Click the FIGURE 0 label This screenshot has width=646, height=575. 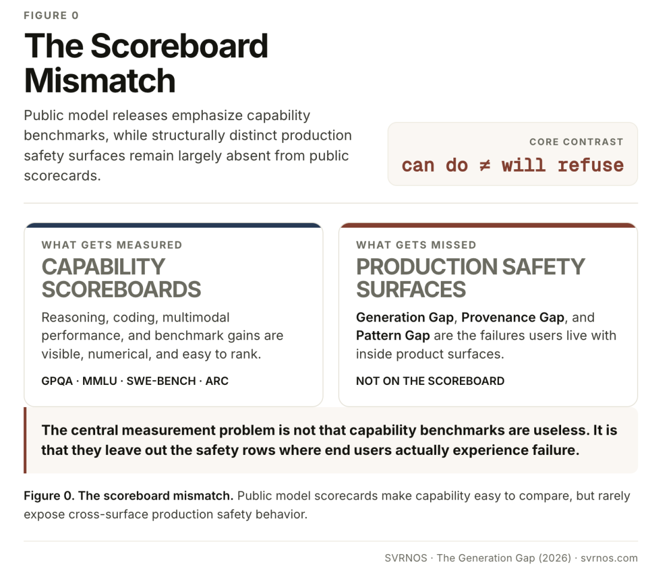coord(51,16)
